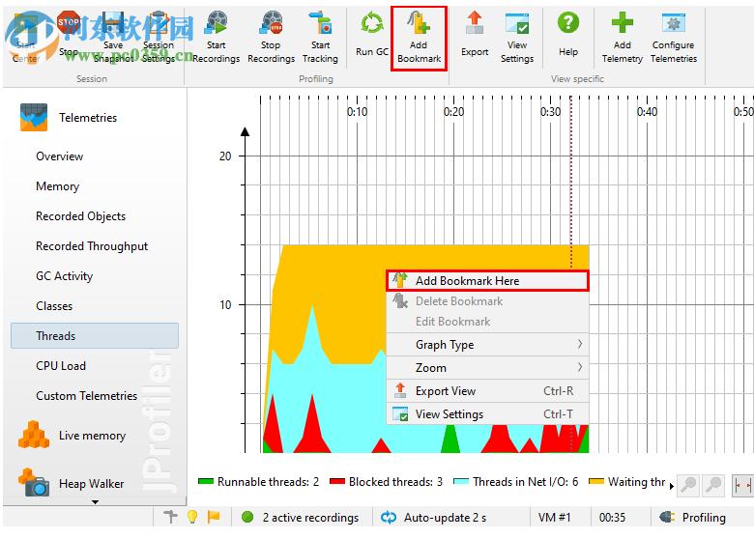This screenshot has height=539, width=754.
Task: Click the fit-to-window scale button
Action: (x=742, y=485)
